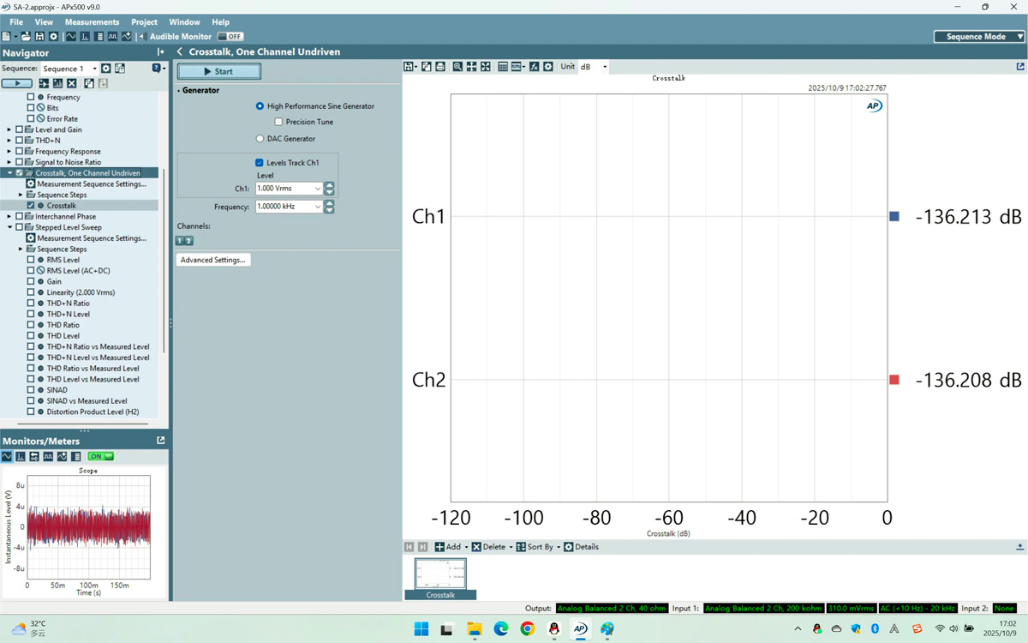This screenshot has width=1028, height=643.
Task: Click the fx function icon in graph toolbar
Action: tap(533, 66)
